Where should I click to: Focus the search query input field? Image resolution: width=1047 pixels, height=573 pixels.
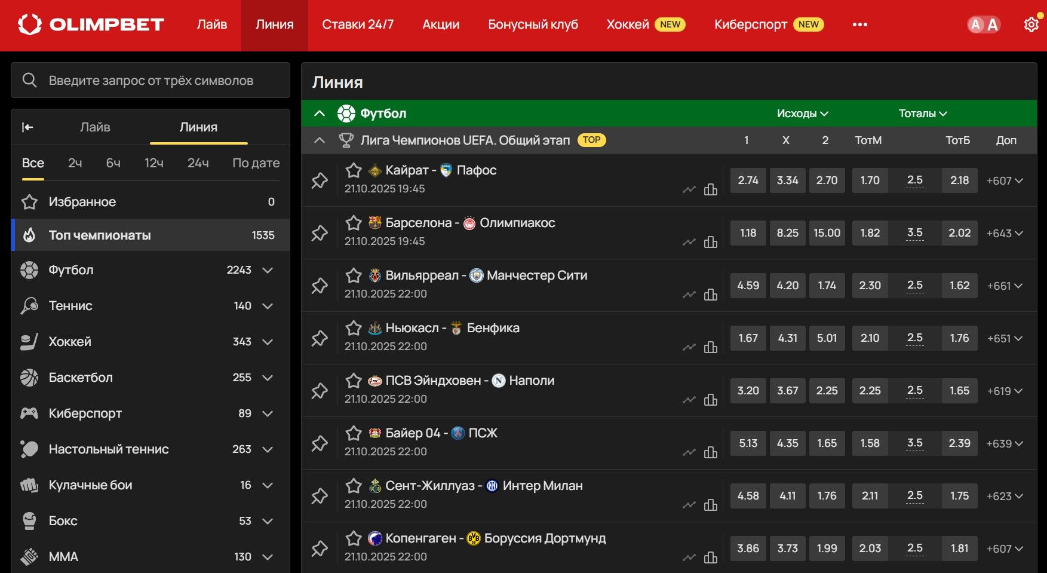pos(151,80)
